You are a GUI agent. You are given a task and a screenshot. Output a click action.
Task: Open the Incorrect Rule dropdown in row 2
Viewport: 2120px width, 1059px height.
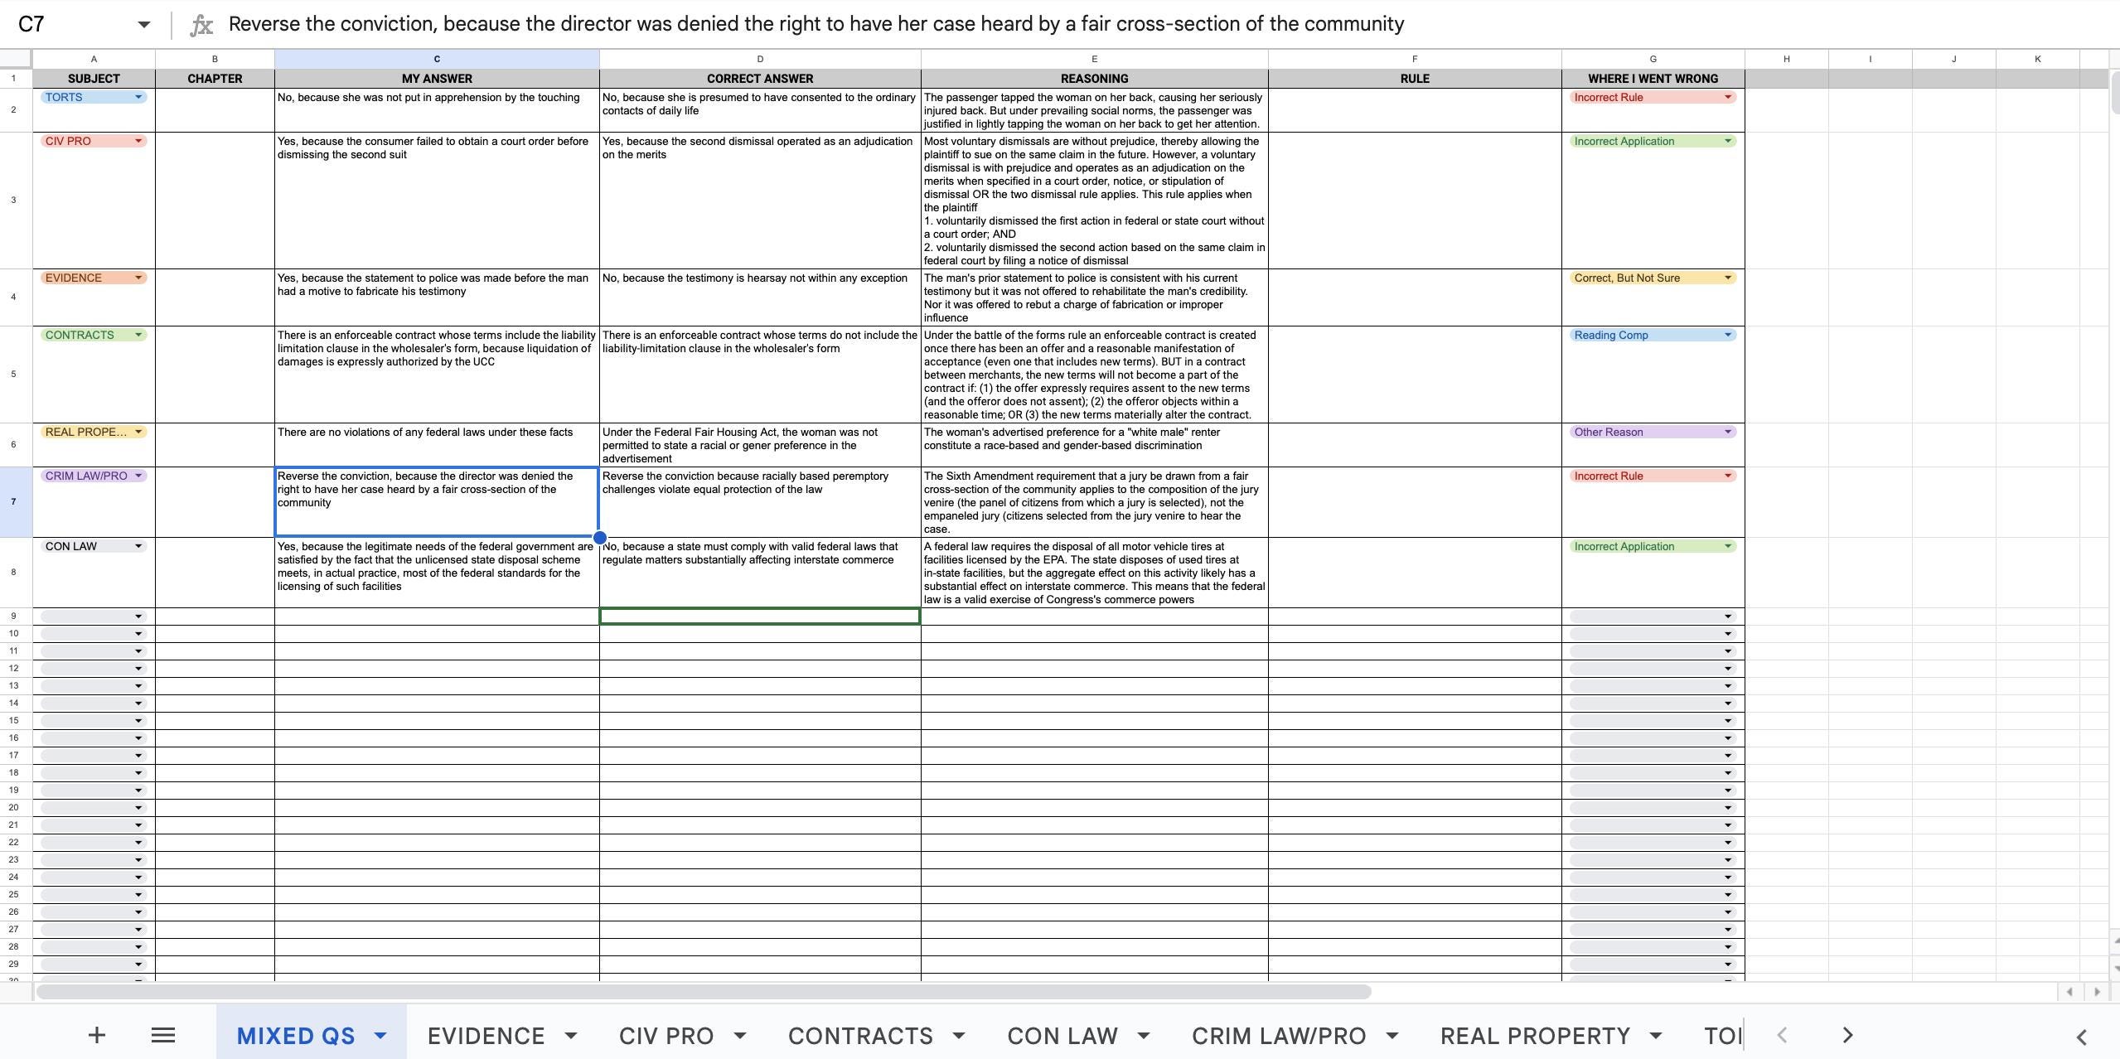point(1726,97)
